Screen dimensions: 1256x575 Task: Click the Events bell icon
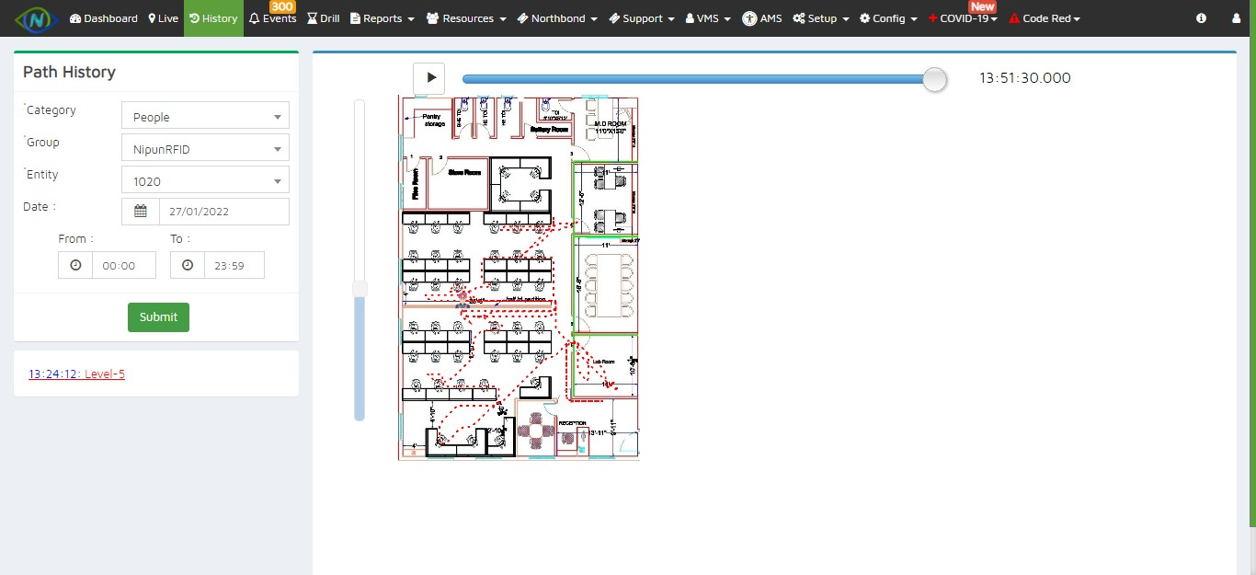255,18
